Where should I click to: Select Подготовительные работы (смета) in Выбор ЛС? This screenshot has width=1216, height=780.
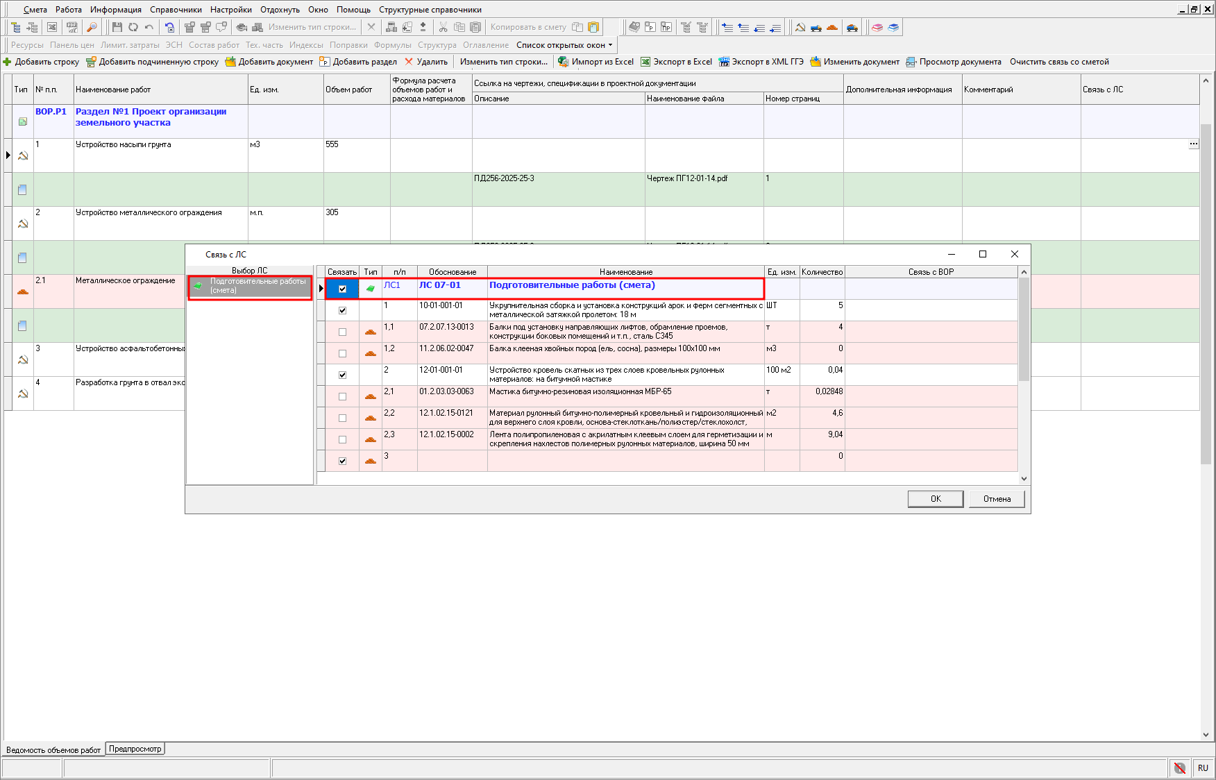click(250, 286)
